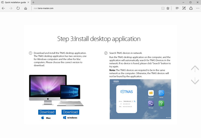Open a new browser tab
The width and height of the screenshot is (201, 138).
tap(33, 2)
